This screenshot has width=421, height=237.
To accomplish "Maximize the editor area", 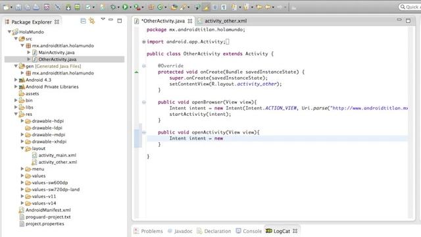I will coord(408,20).
